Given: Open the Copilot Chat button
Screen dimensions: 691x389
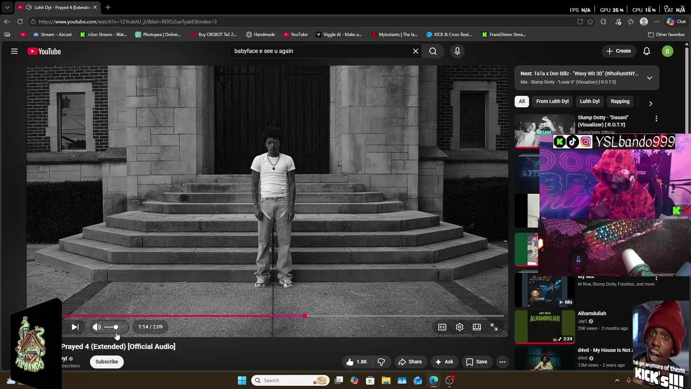Looking at the screenshot, I should click(677, 22).
